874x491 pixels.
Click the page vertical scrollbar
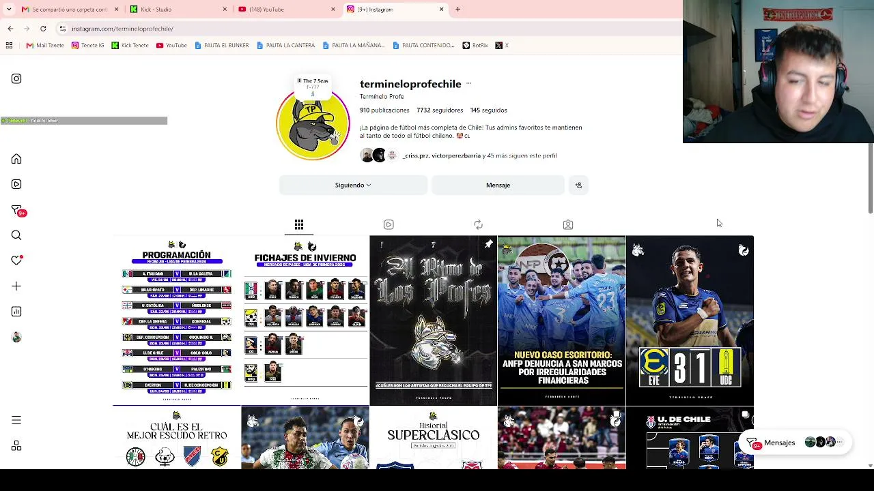tap(870, 179)
